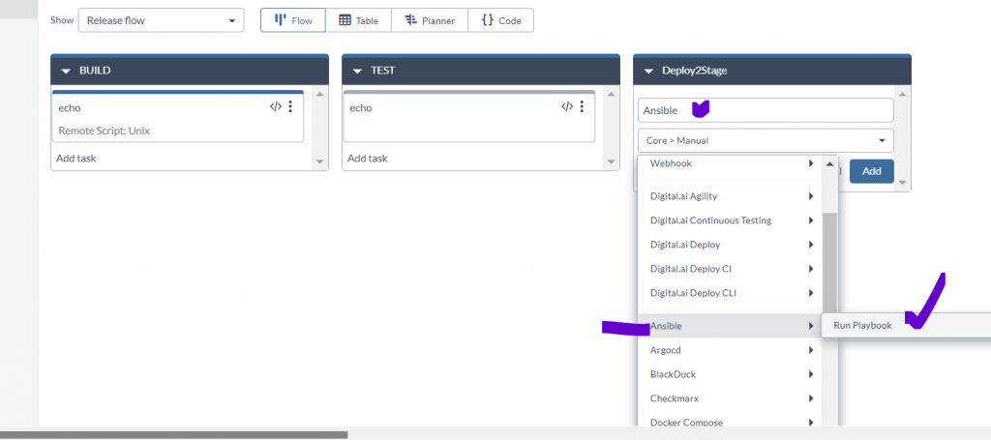
Task: Select Run Playbook from Ansible submenu
Action: [862, 326]
